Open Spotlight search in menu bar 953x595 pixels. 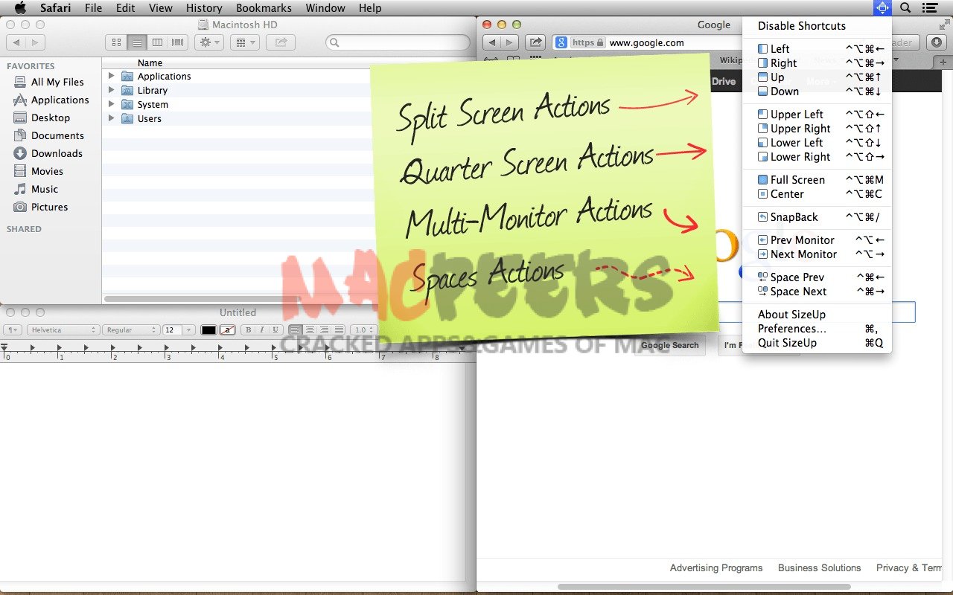click(x=905, y=8)
